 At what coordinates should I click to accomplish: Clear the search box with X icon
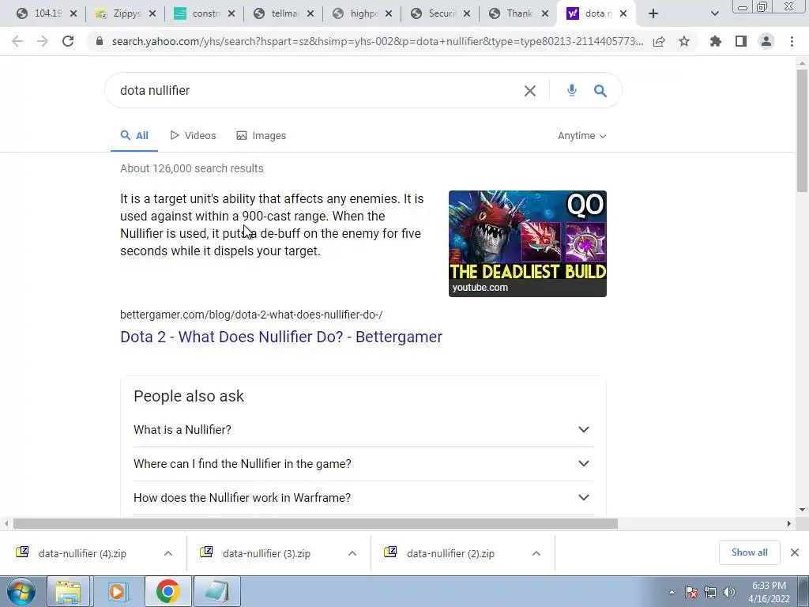point(530,91)
